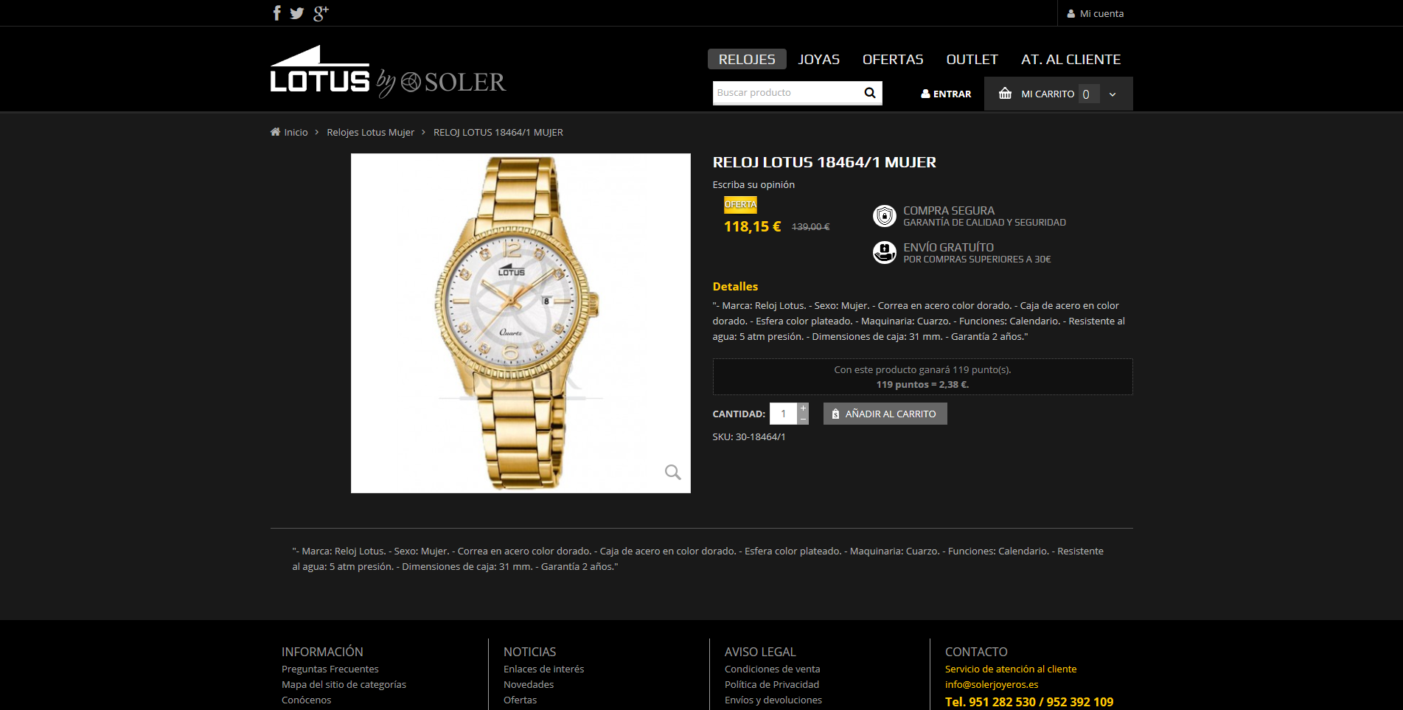Viewport: 1403px width, 710px height.
Task: Open the Google Plus icon
Action: 321,13
